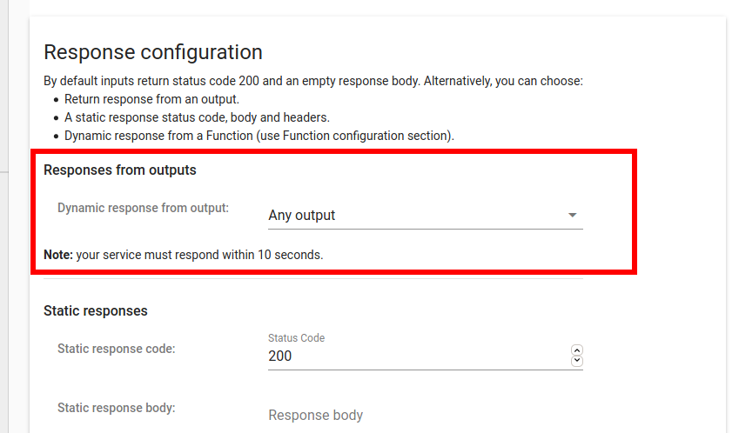Click the 'Status Code' floating field label
Image resolution: width=739 pixels, height=433 pixels.
point(296,338)
